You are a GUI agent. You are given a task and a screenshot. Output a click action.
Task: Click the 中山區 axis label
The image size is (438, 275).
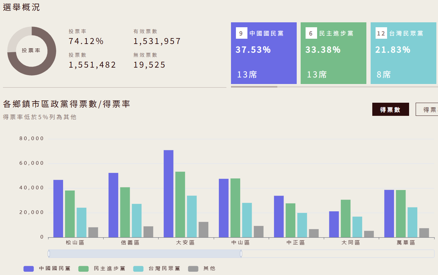click(241, 243)
